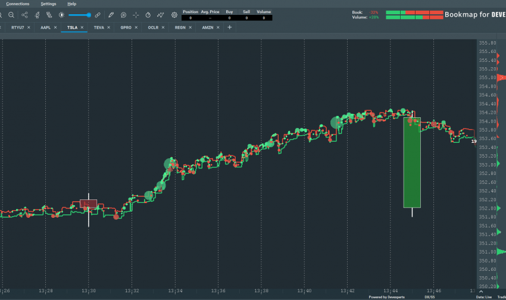Screen dimensions: 506x300
Task: Close the TSLA tab
Action: pos(82,27)
